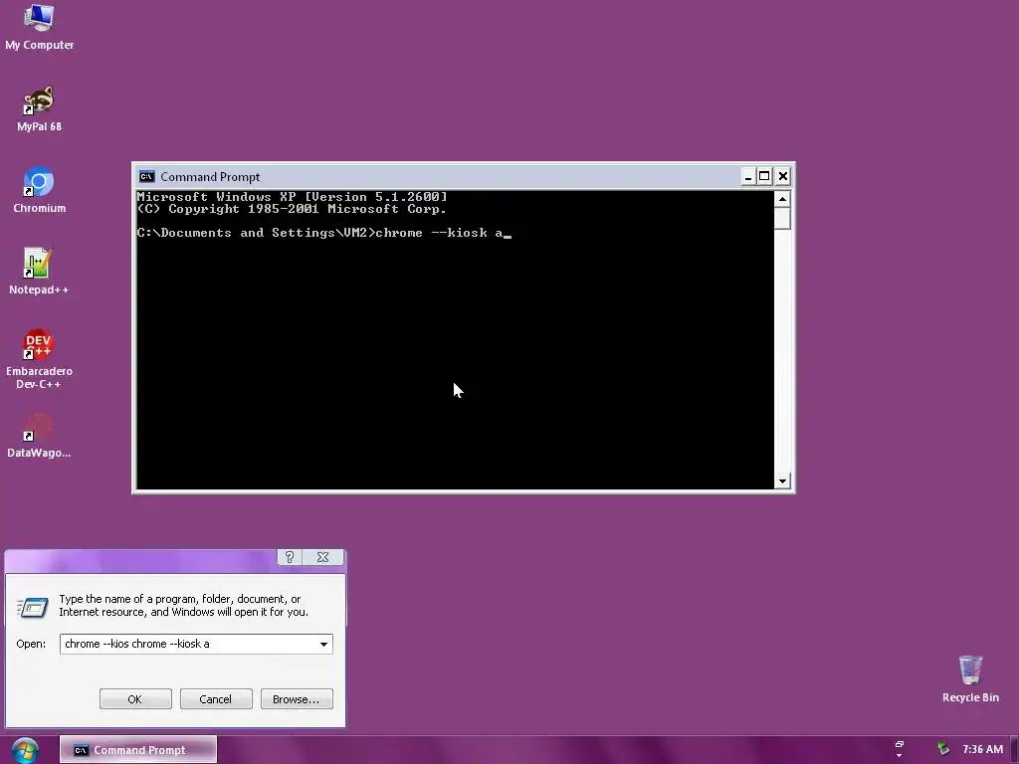Click the Run dialog program icon
Screen dimensions: 1019x764
point(33,608)
